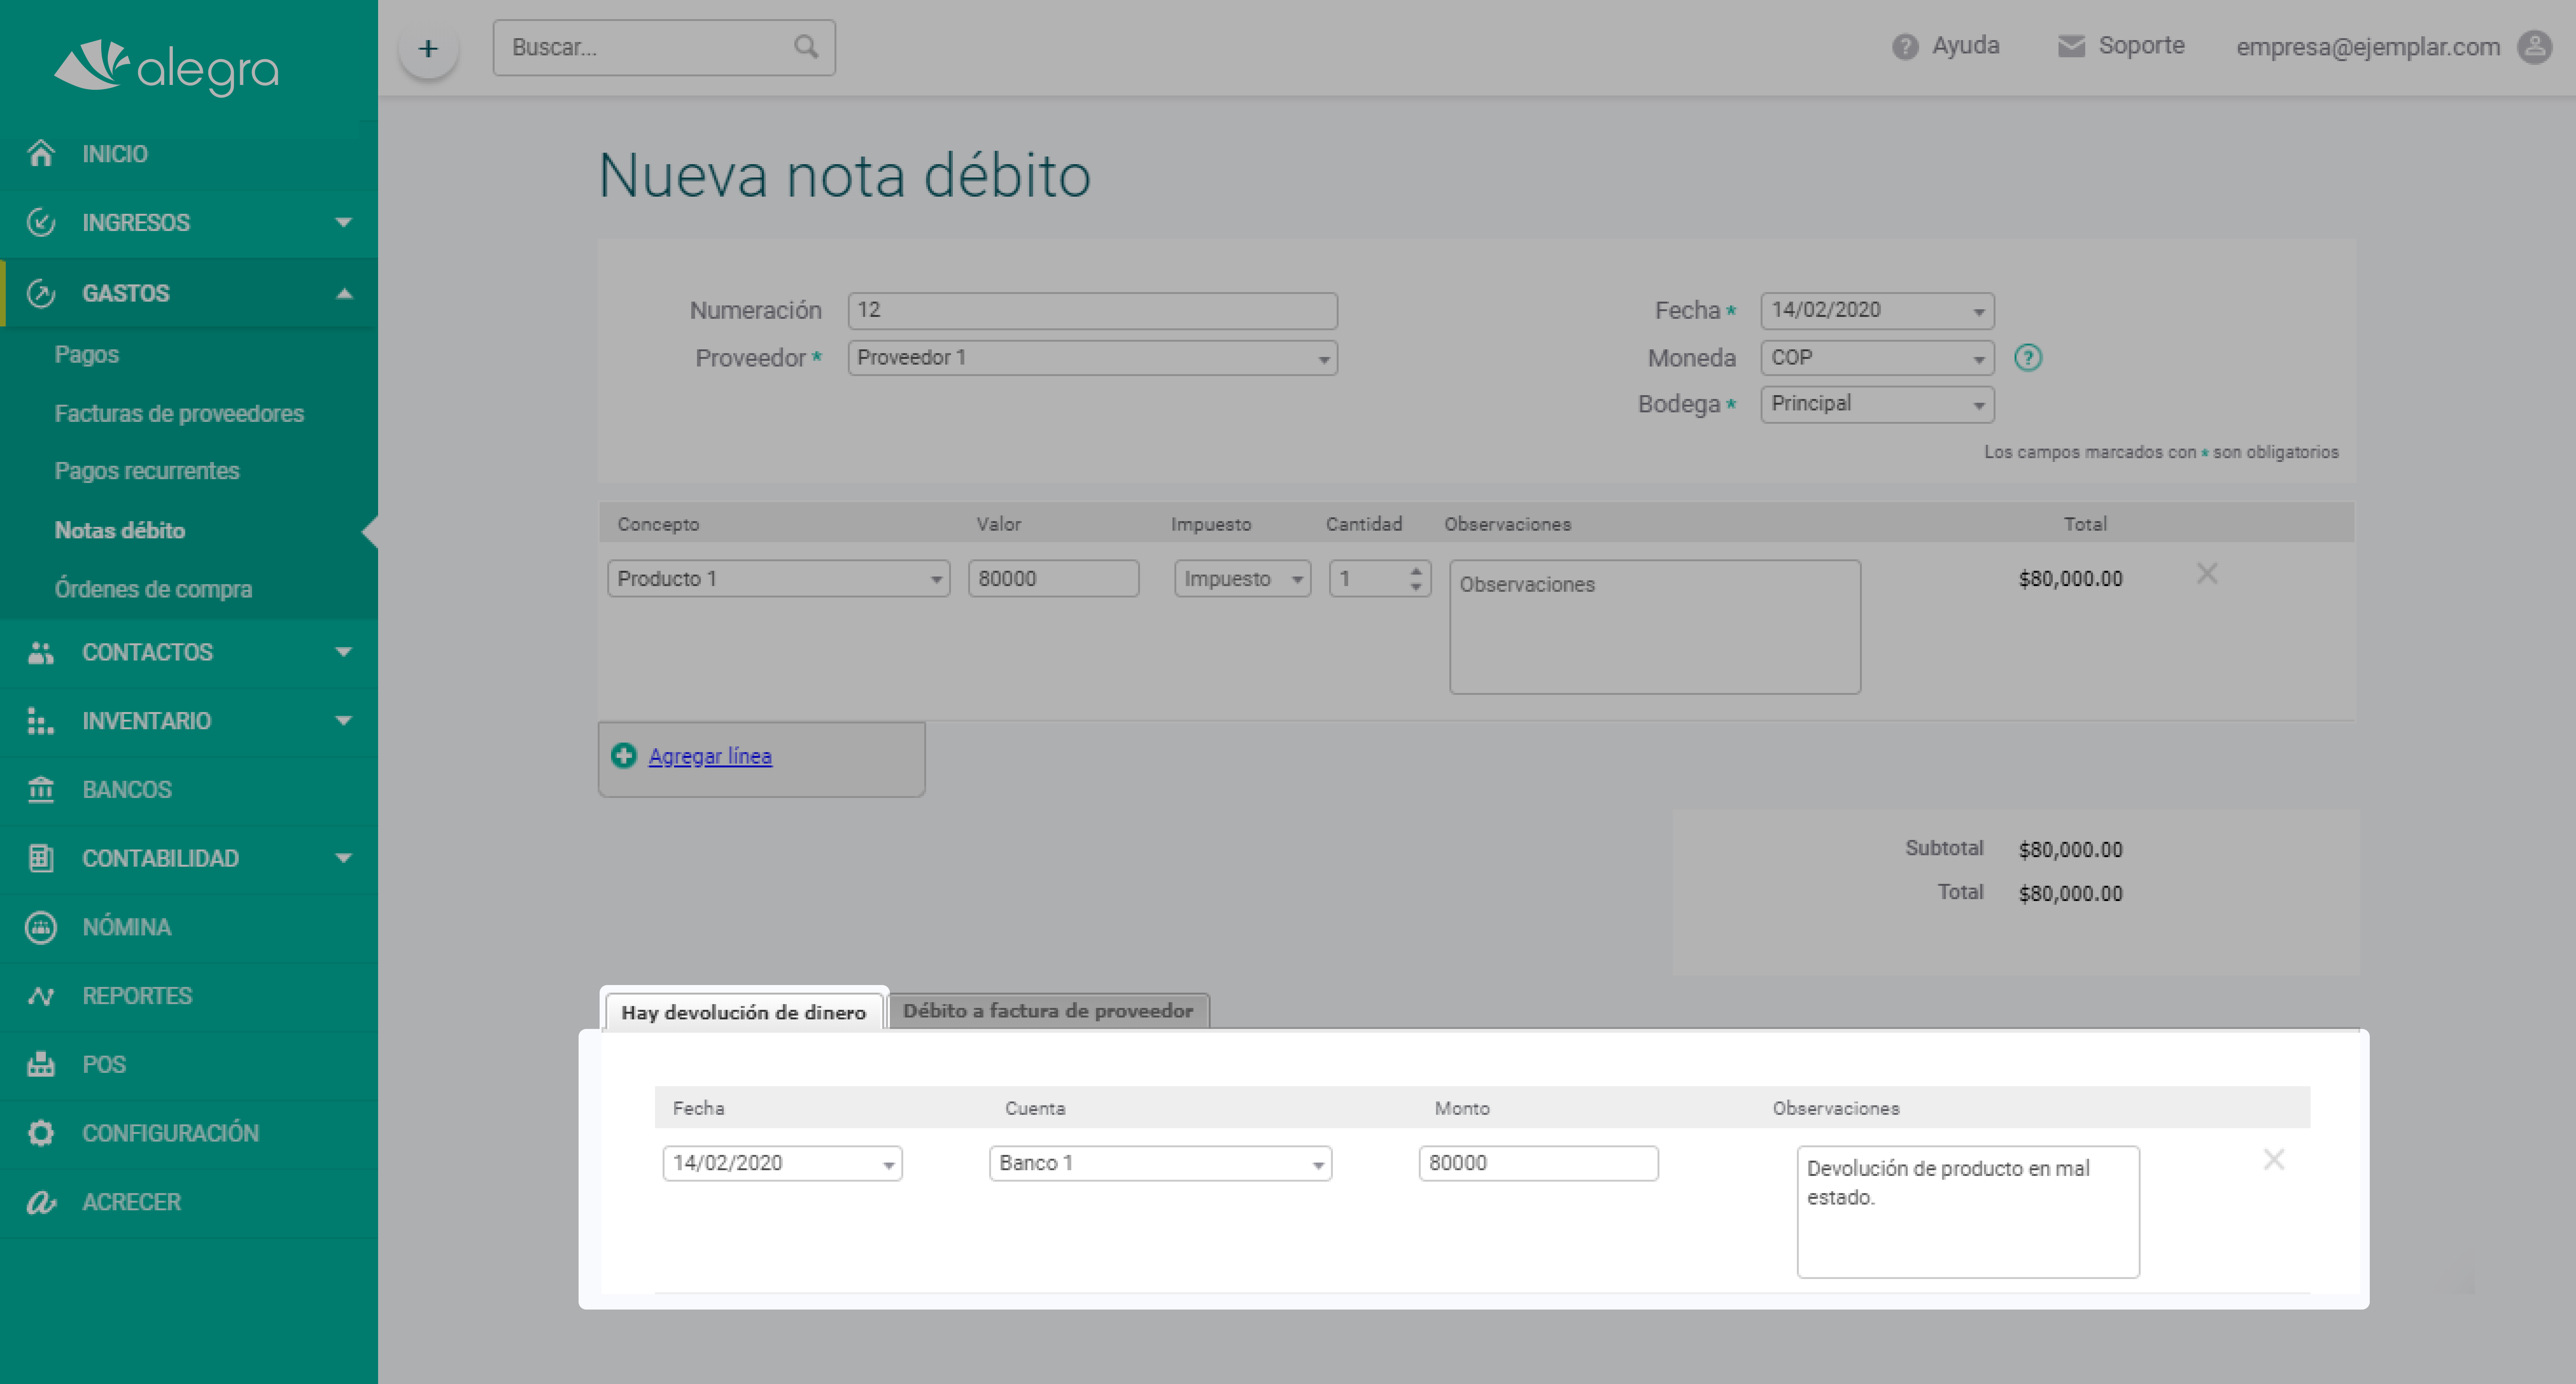Click the Ingresos sidebar icon

click(41, 222)
